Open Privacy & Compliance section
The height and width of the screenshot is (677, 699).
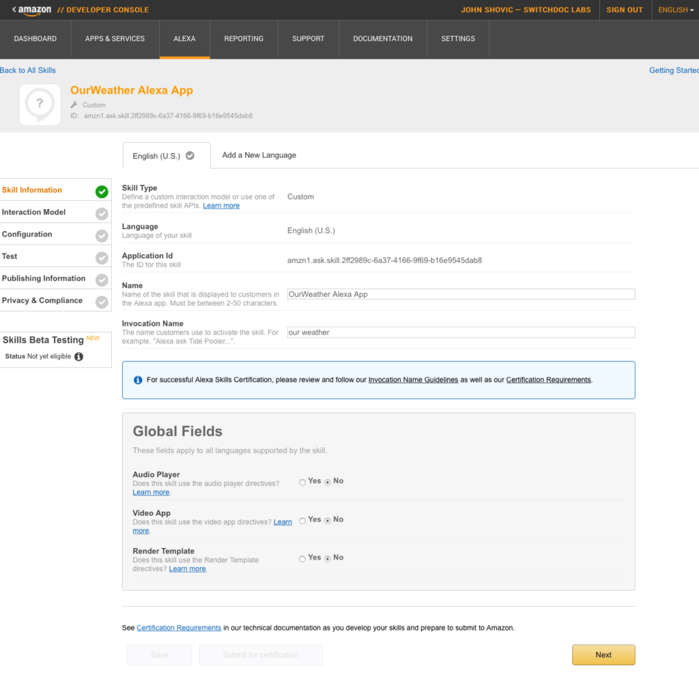coord(56,301)
